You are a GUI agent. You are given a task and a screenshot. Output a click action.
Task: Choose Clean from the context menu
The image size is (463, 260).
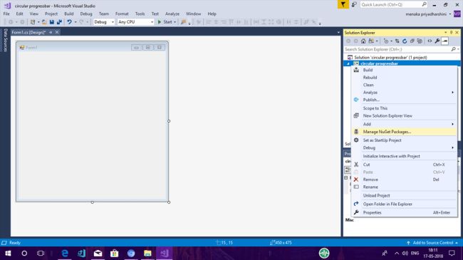[x=405, y=85]
